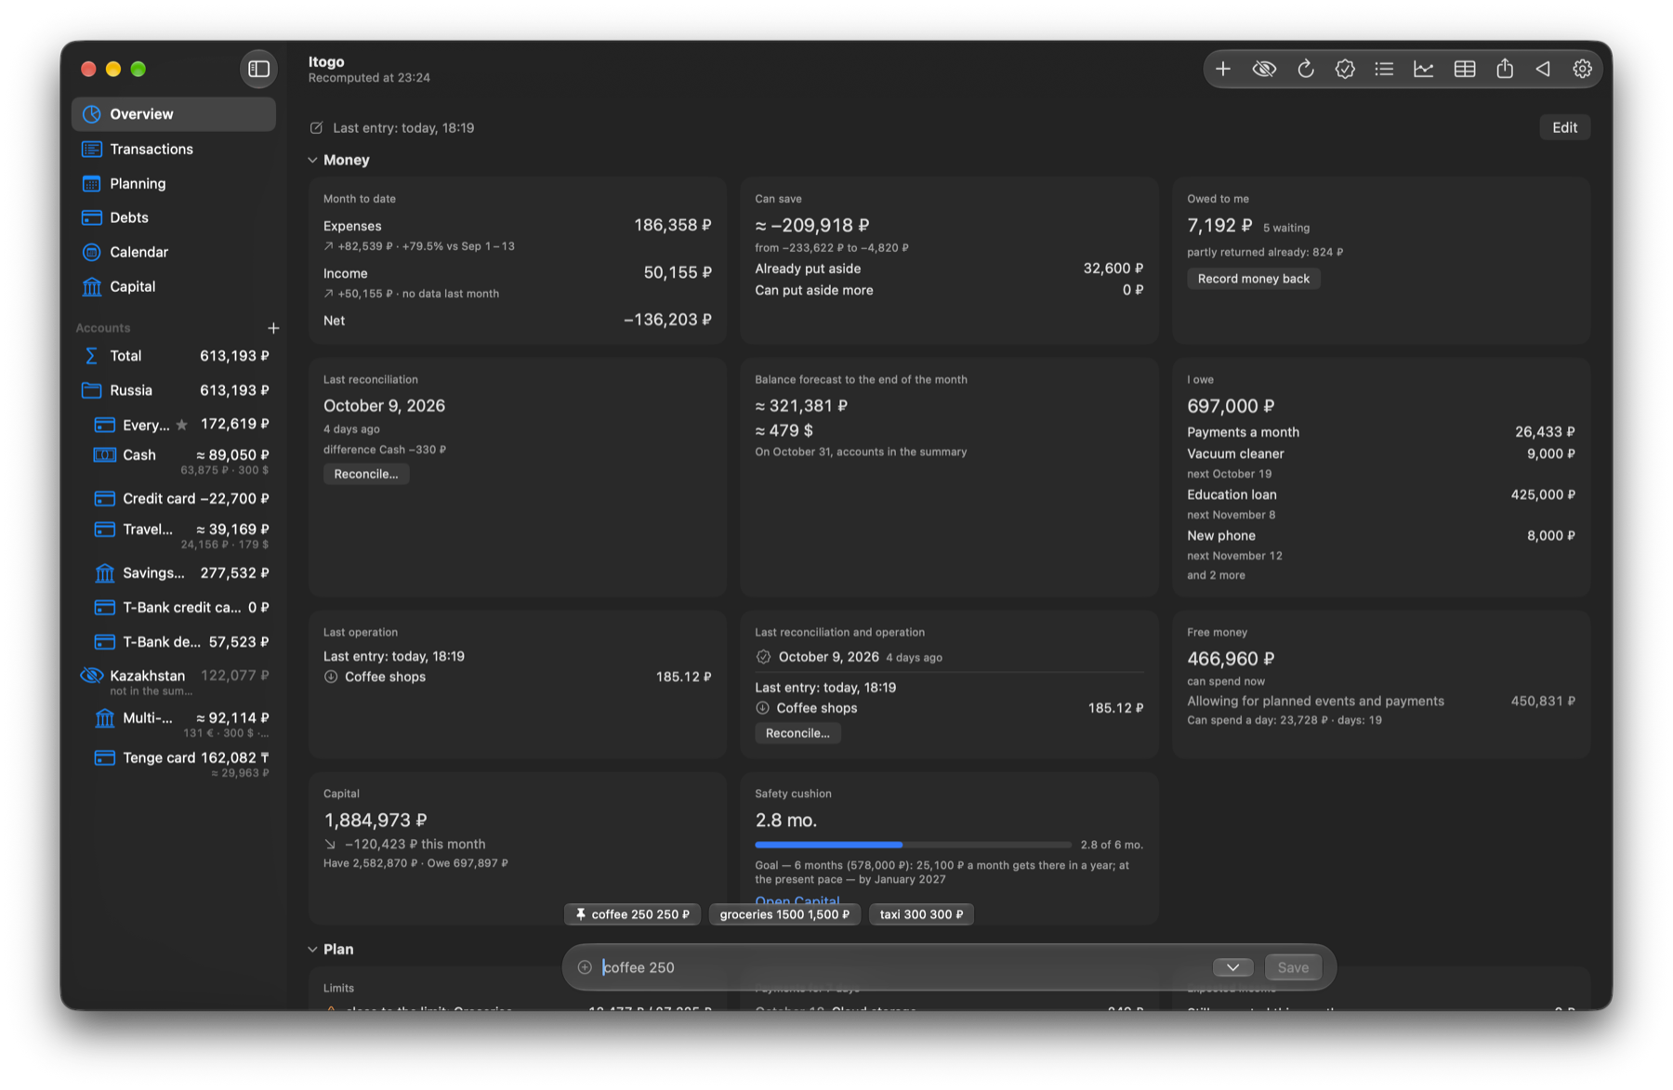Click the star on the Every... account
Viewport: 1673px width, 1090px height.
click(x=182, y=425)
